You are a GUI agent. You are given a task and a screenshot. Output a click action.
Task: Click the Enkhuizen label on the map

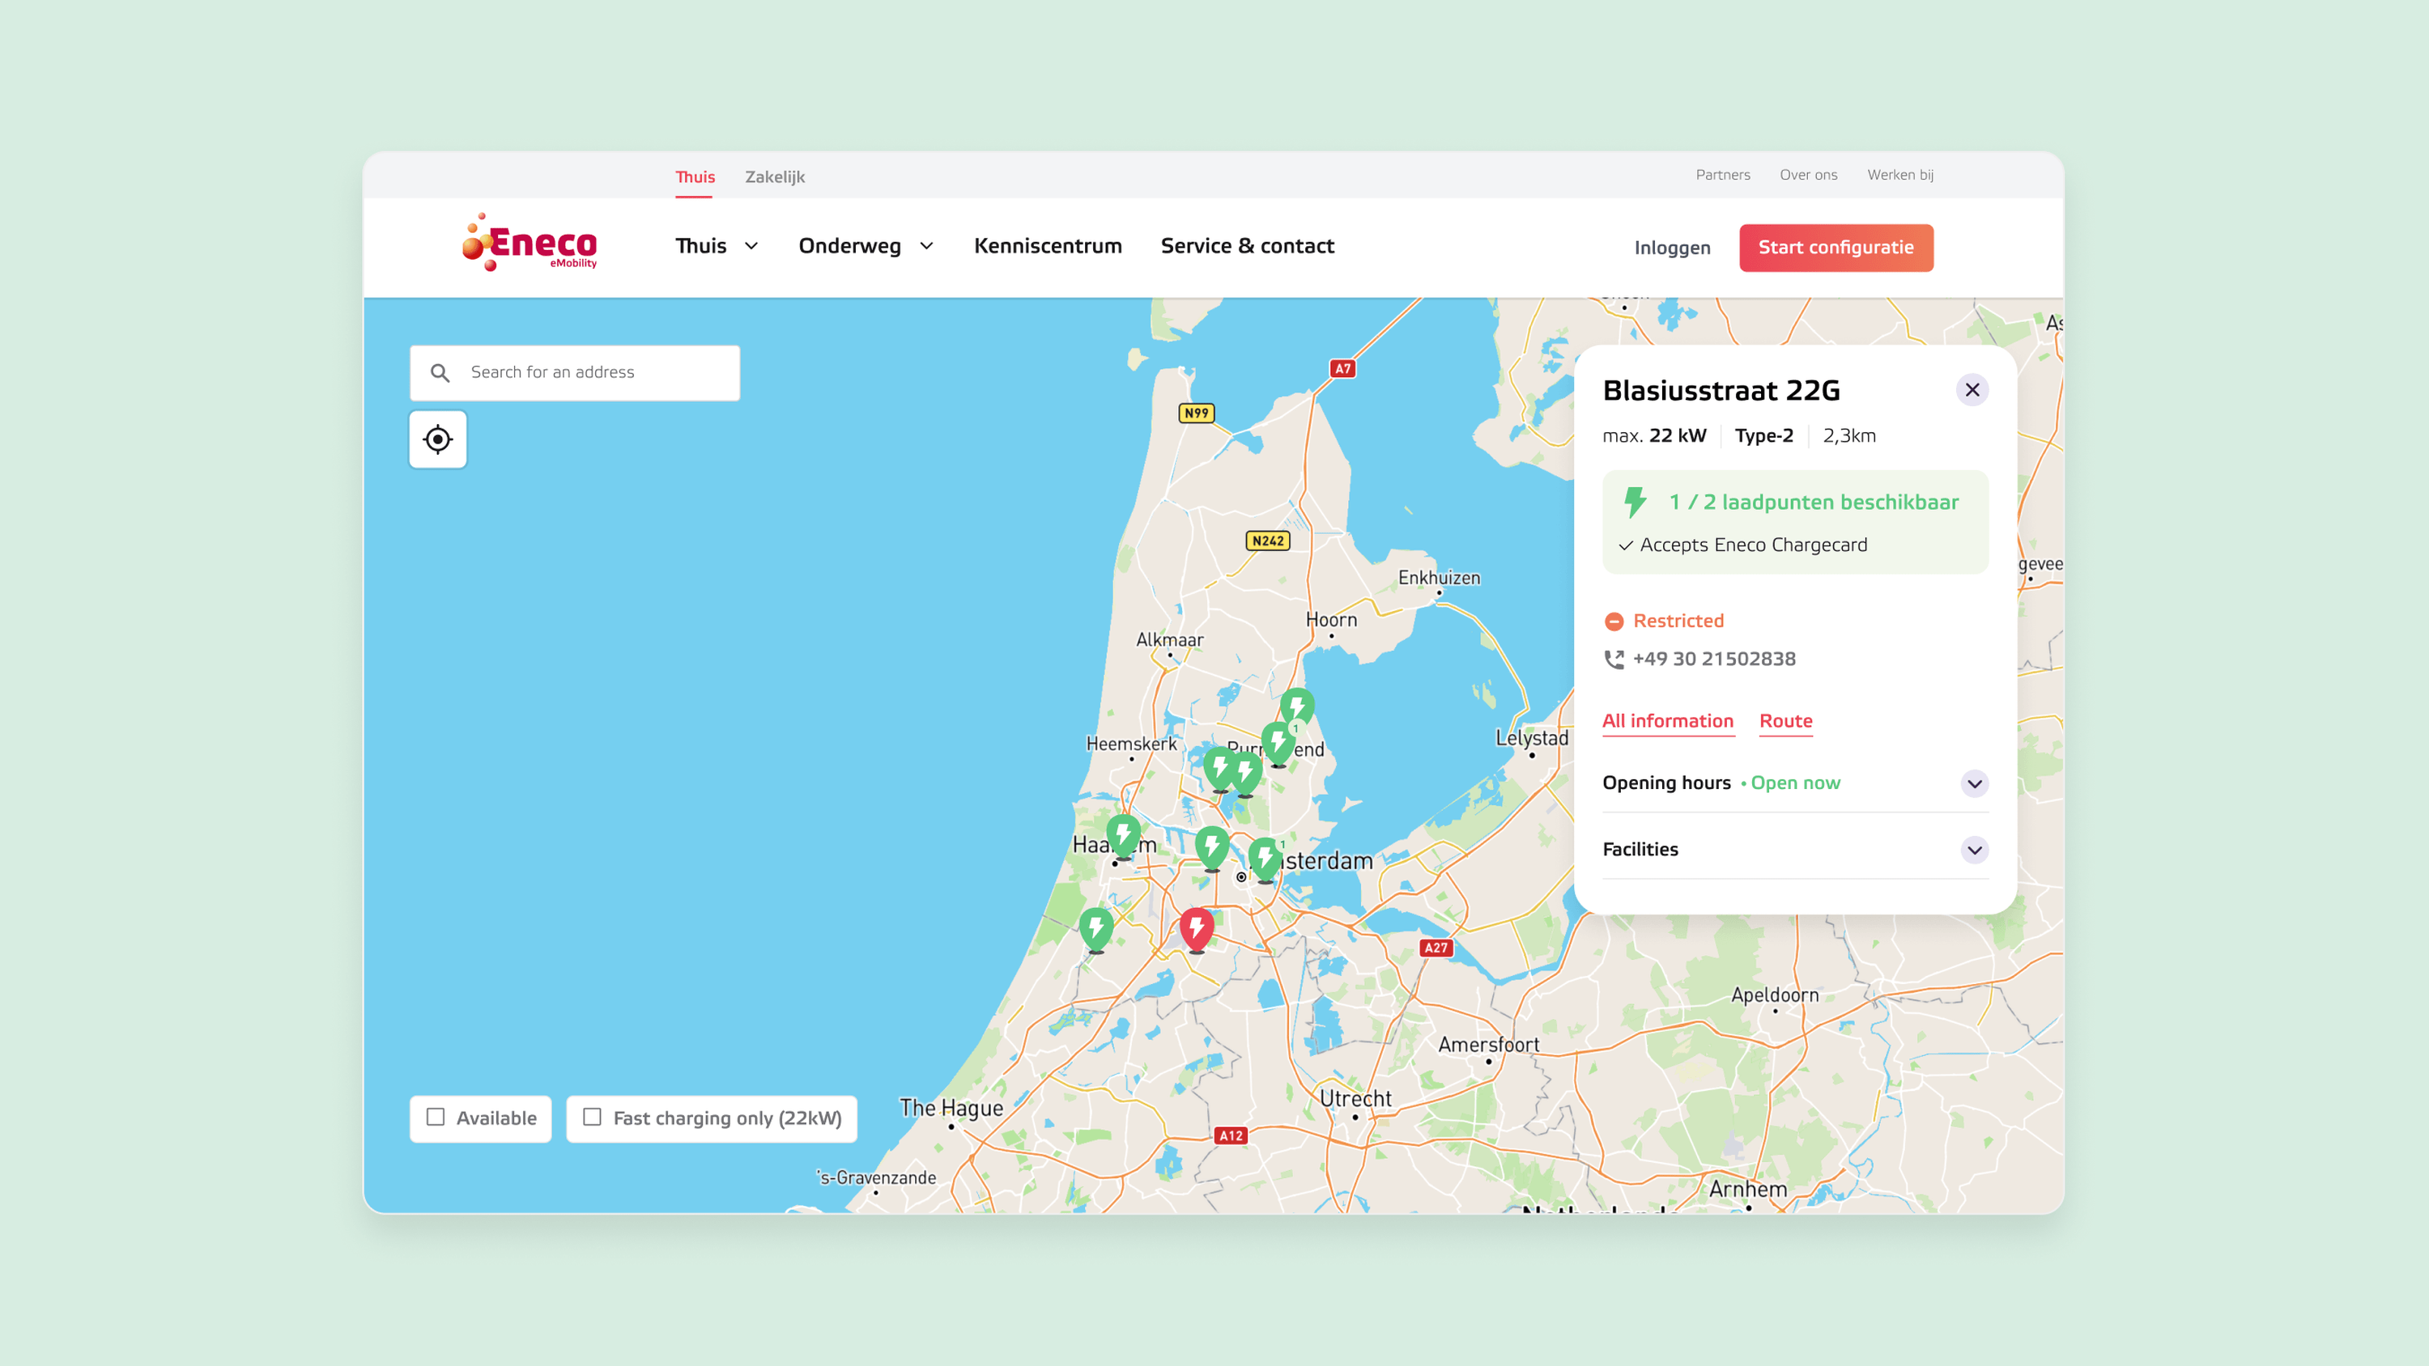[x=1439, y=578]
